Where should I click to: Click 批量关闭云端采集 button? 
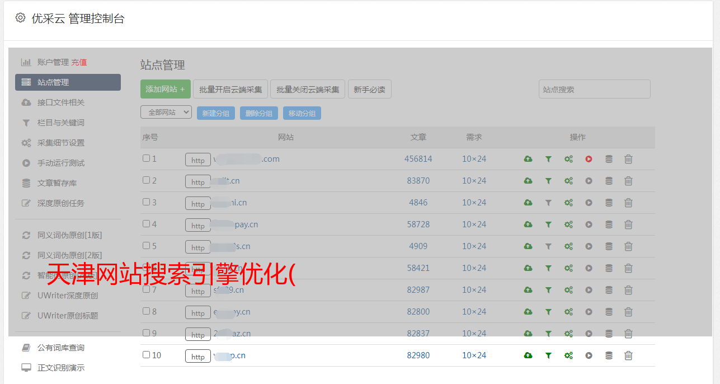point(308,89)
